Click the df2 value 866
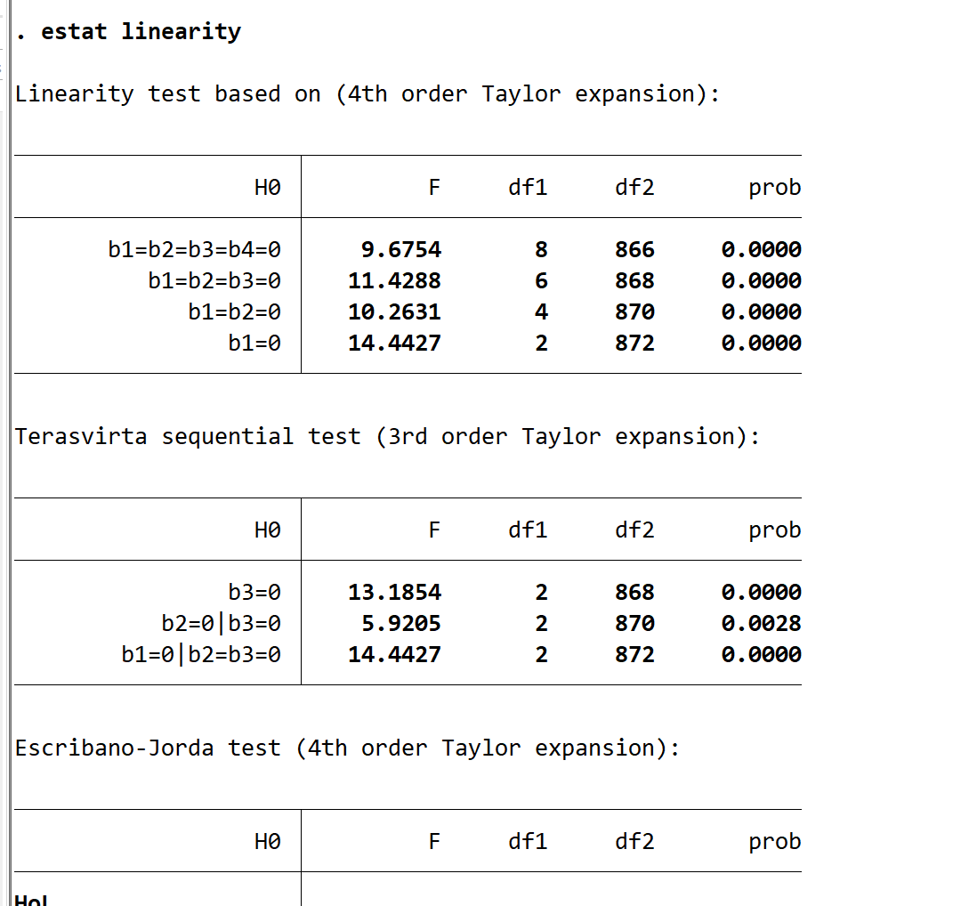 click(x=634, y=250)
